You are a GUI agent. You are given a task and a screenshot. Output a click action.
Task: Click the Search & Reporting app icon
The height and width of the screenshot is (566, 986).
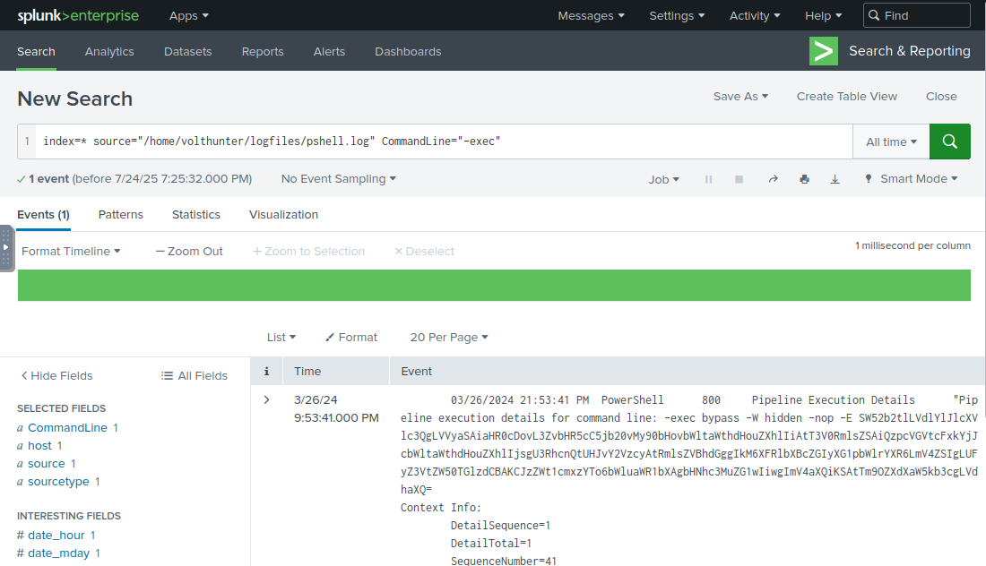point(823,51)
